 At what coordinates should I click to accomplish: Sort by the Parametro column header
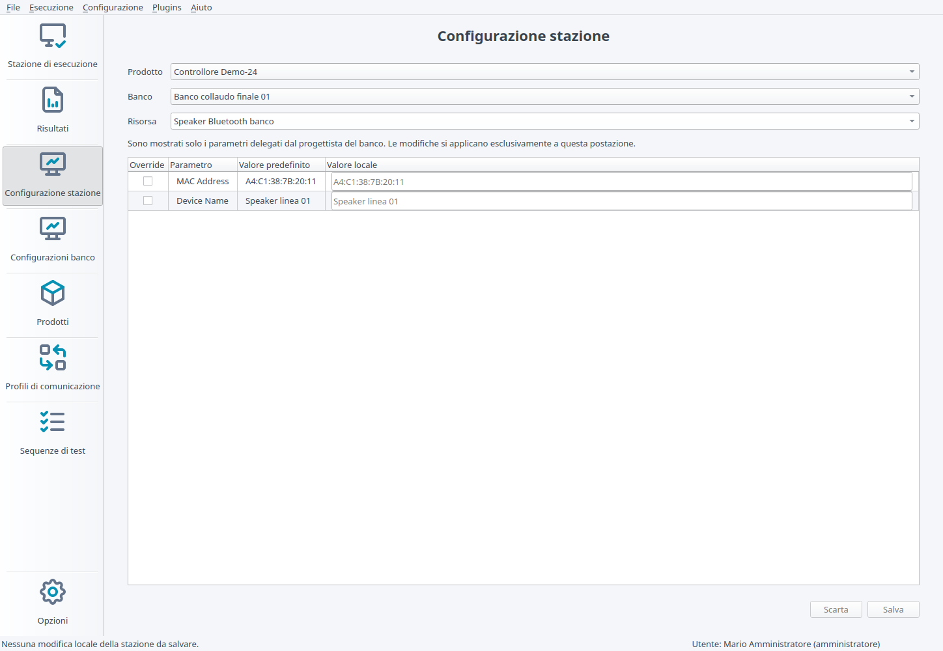click(x=203, y=165)
